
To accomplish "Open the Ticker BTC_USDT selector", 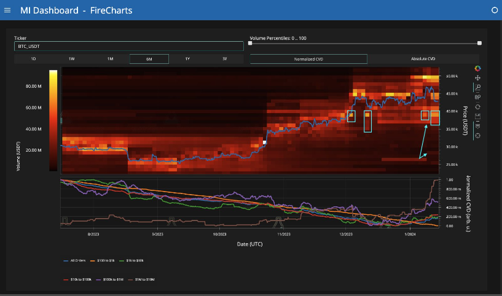I will 129,46.
